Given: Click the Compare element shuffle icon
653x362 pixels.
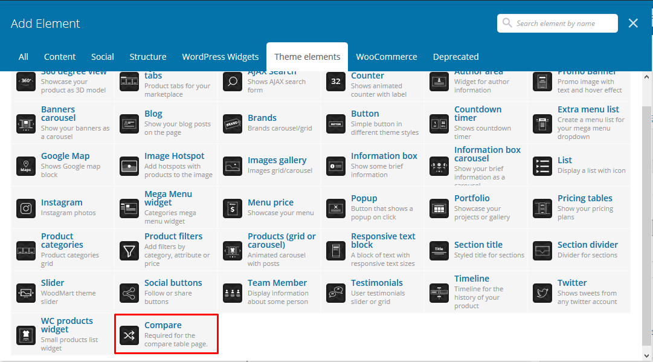Looking at the screenshot, I should [129, 335].
